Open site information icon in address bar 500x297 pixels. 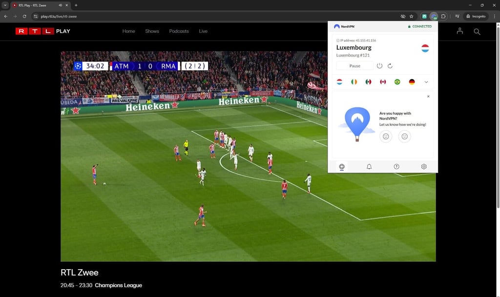(x=35, y=16)
